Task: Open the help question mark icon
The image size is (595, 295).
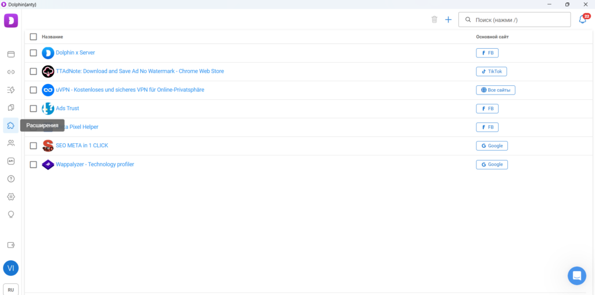Action: pos(10,179)
